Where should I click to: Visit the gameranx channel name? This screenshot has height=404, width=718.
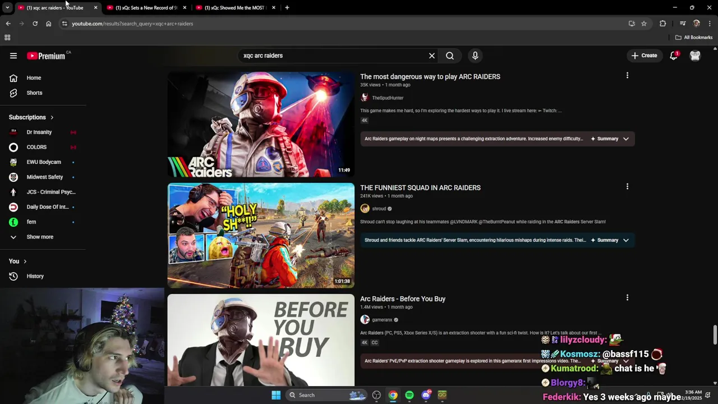coord(382,320)
